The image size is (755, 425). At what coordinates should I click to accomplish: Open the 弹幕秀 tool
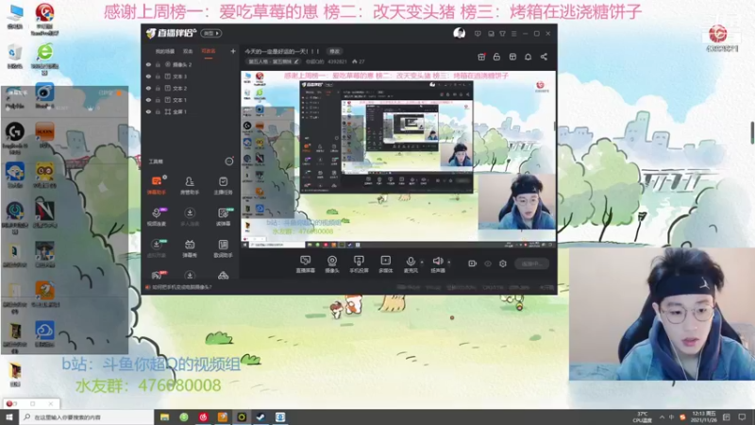pos(190,248)
